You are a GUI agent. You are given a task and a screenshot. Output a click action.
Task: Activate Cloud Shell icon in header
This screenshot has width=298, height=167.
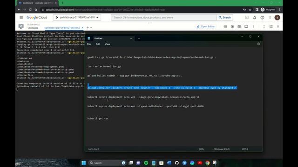[247, 18]
